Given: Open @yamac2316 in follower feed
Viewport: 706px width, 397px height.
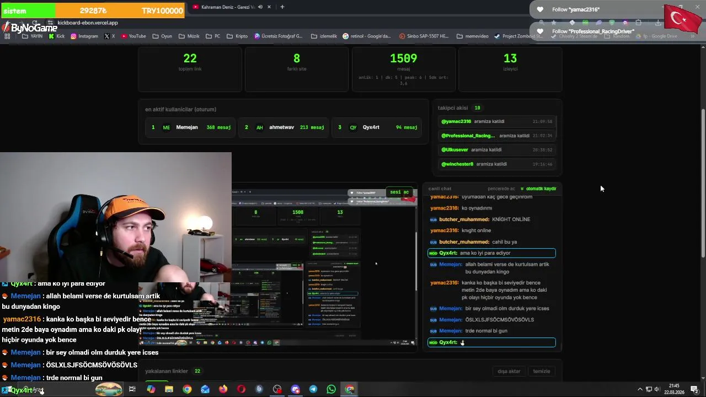Looking at the screenshot, I should point(497,121).
